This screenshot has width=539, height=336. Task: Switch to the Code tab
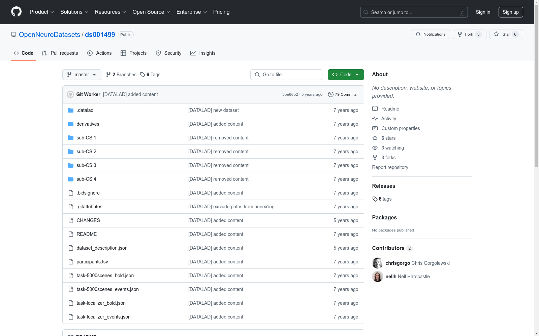pyautogui.click(x=24, y=53)
